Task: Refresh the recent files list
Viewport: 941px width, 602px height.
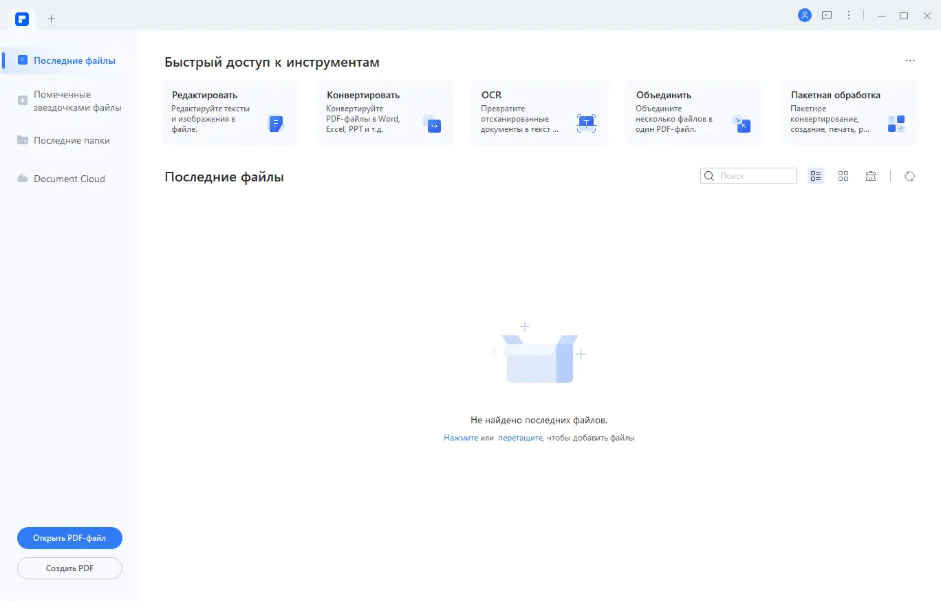Action: point(909,176)
